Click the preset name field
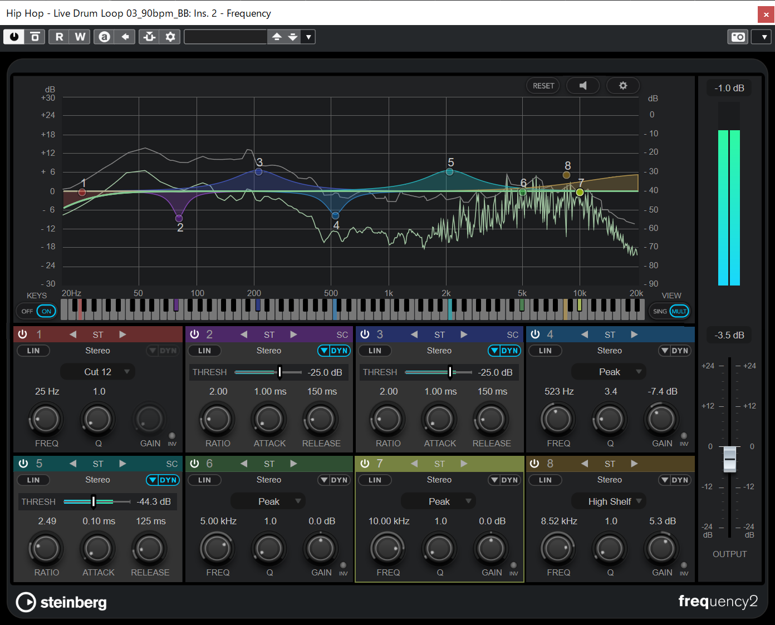 [225, 36]
